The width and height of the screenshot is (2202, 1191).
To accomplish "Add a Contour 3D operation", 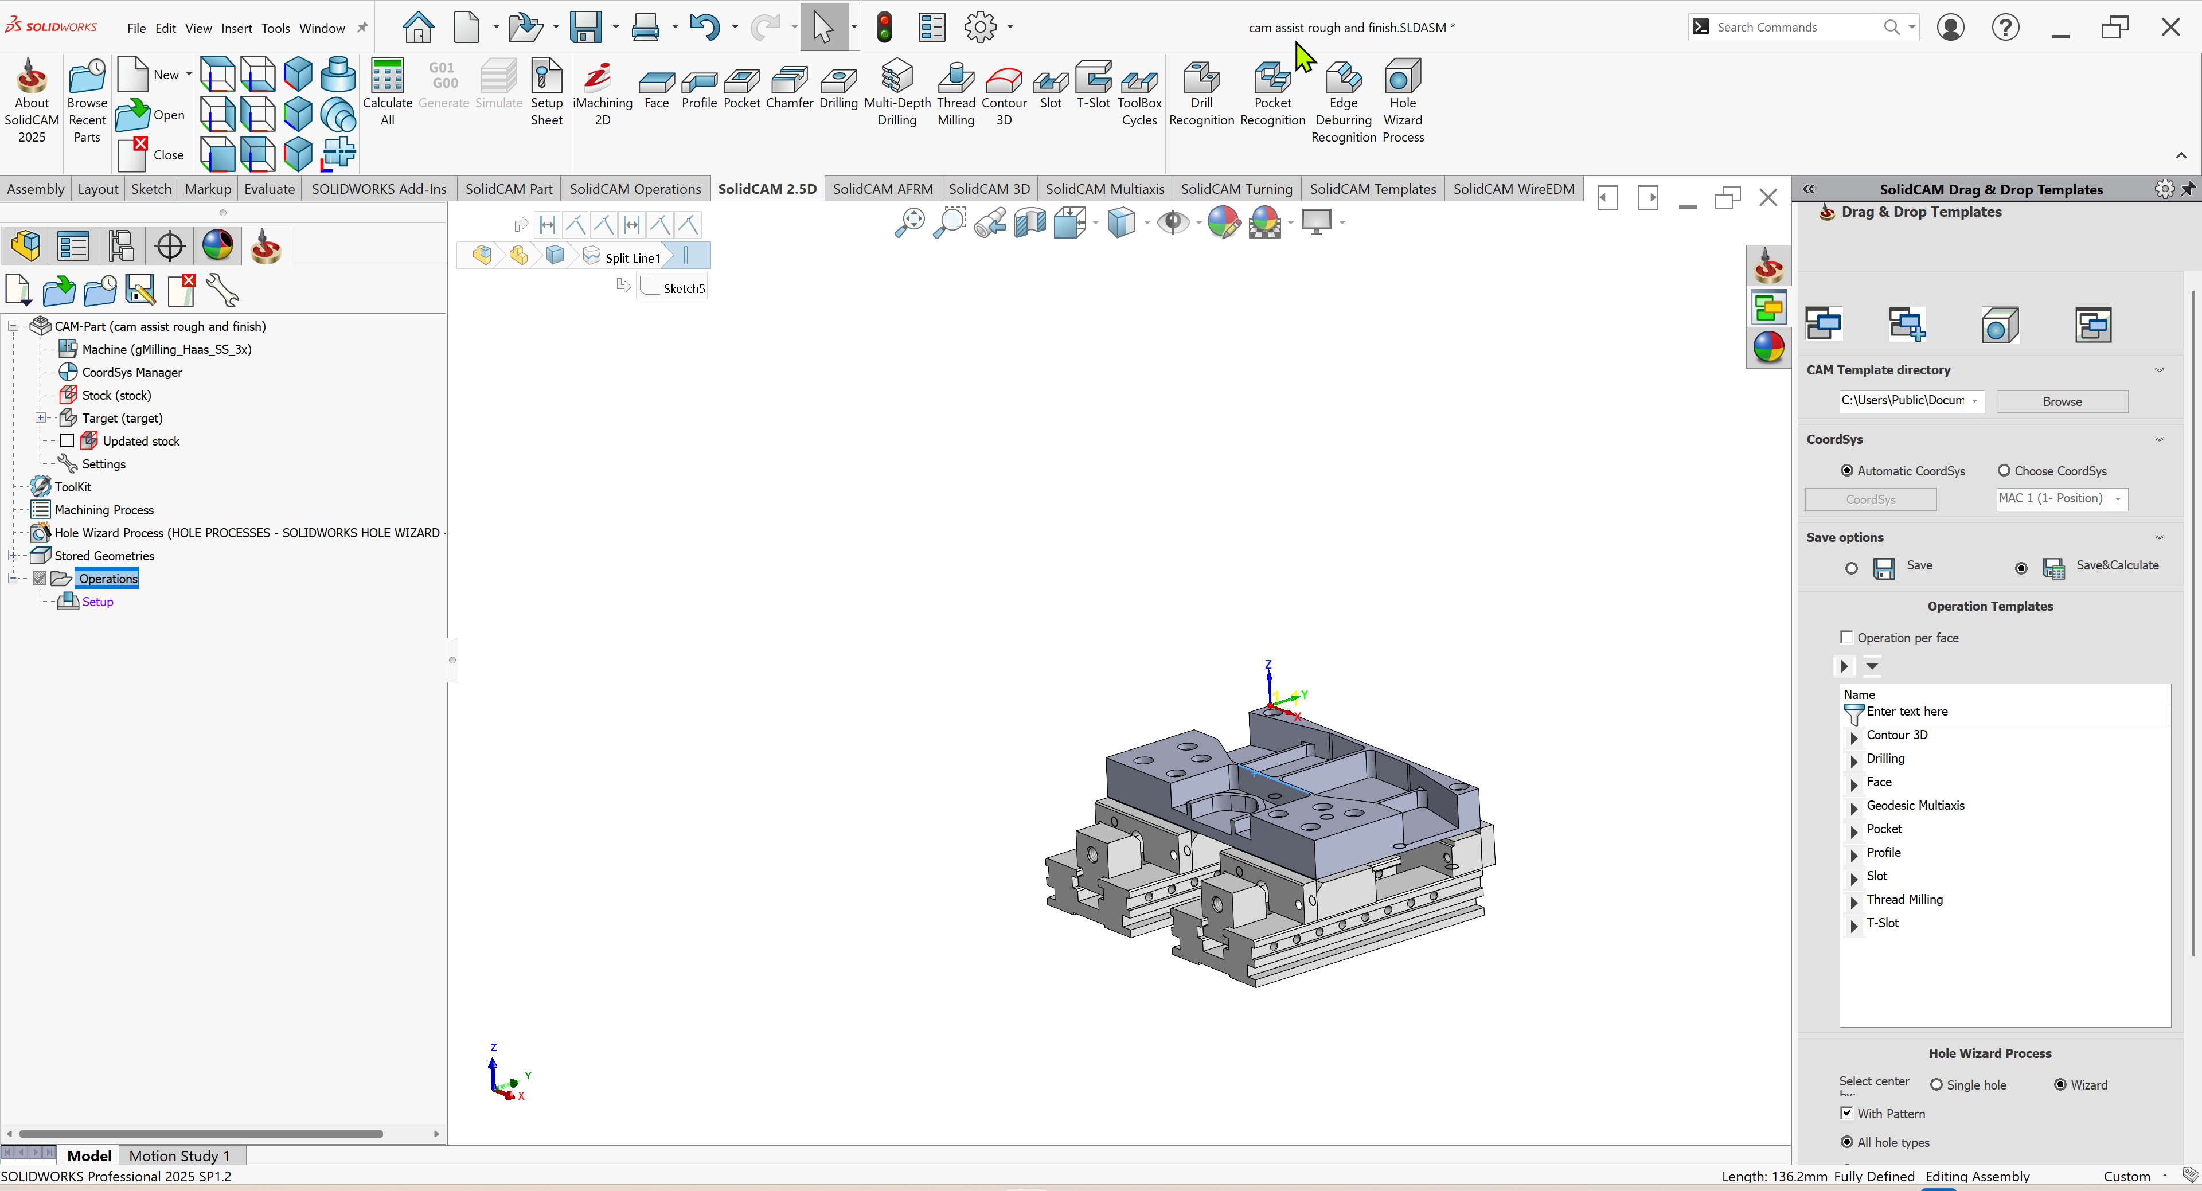I will click(1004, 92).
